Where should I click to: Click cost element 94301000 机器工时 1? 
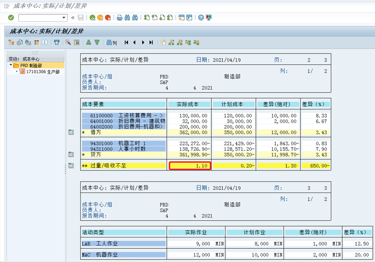click(x=124, y=143)
